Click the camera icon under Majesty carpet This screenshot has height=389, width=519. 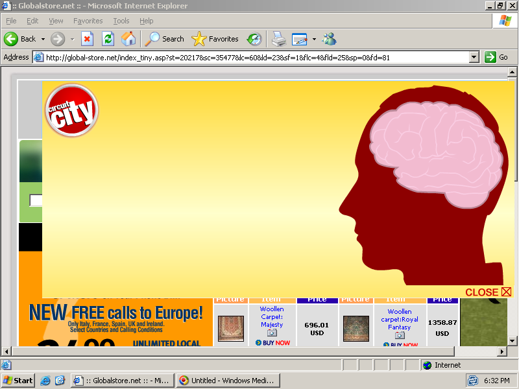pos(272,333)
